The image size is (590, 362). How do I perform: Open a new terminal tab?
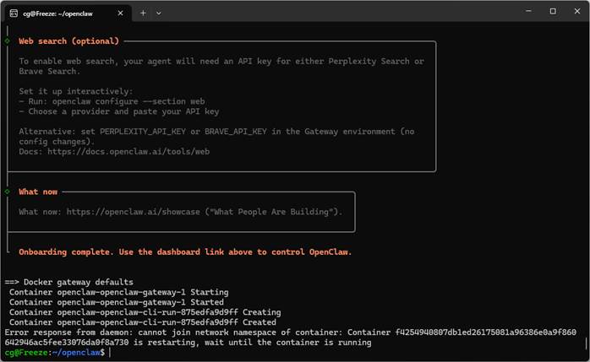pos(143,13)
